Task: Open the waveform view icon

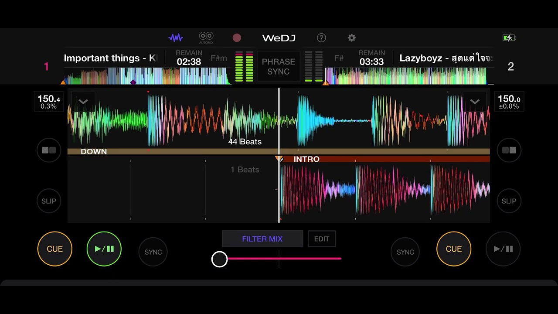Action: (x=176, y=38)
